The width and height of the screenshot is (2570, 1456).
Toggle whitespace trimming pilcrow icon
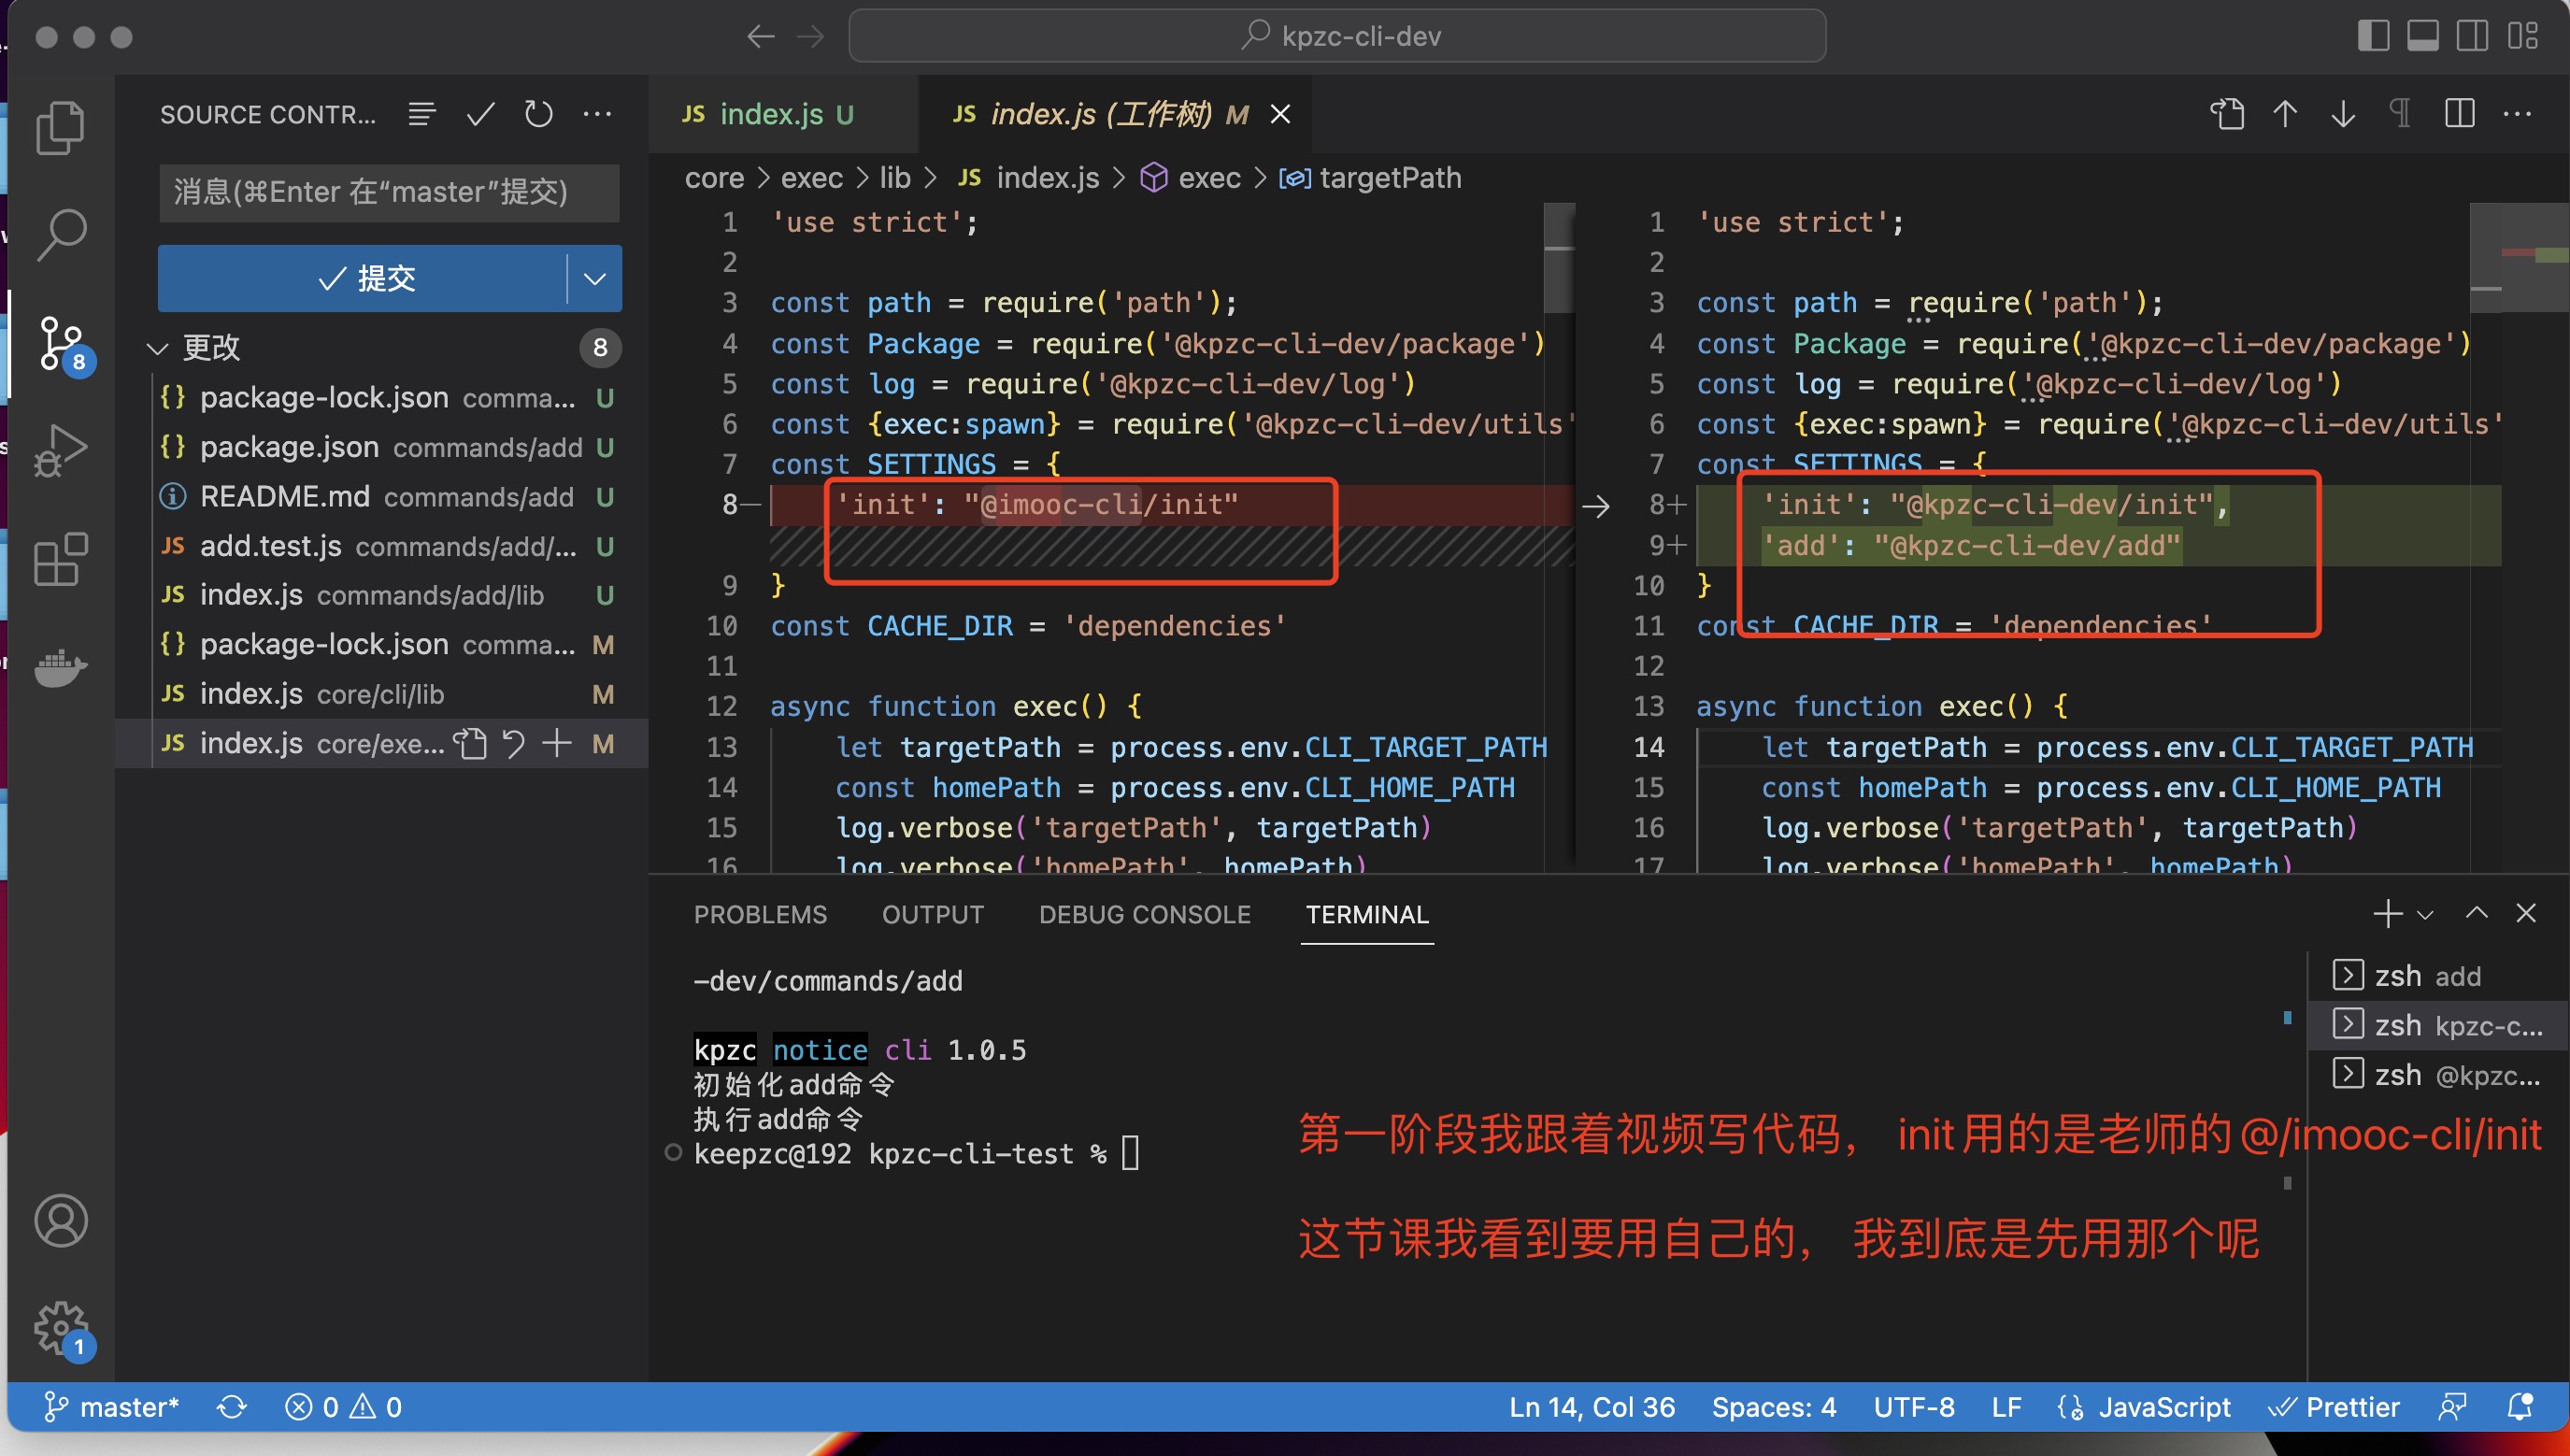(2400, 114)
